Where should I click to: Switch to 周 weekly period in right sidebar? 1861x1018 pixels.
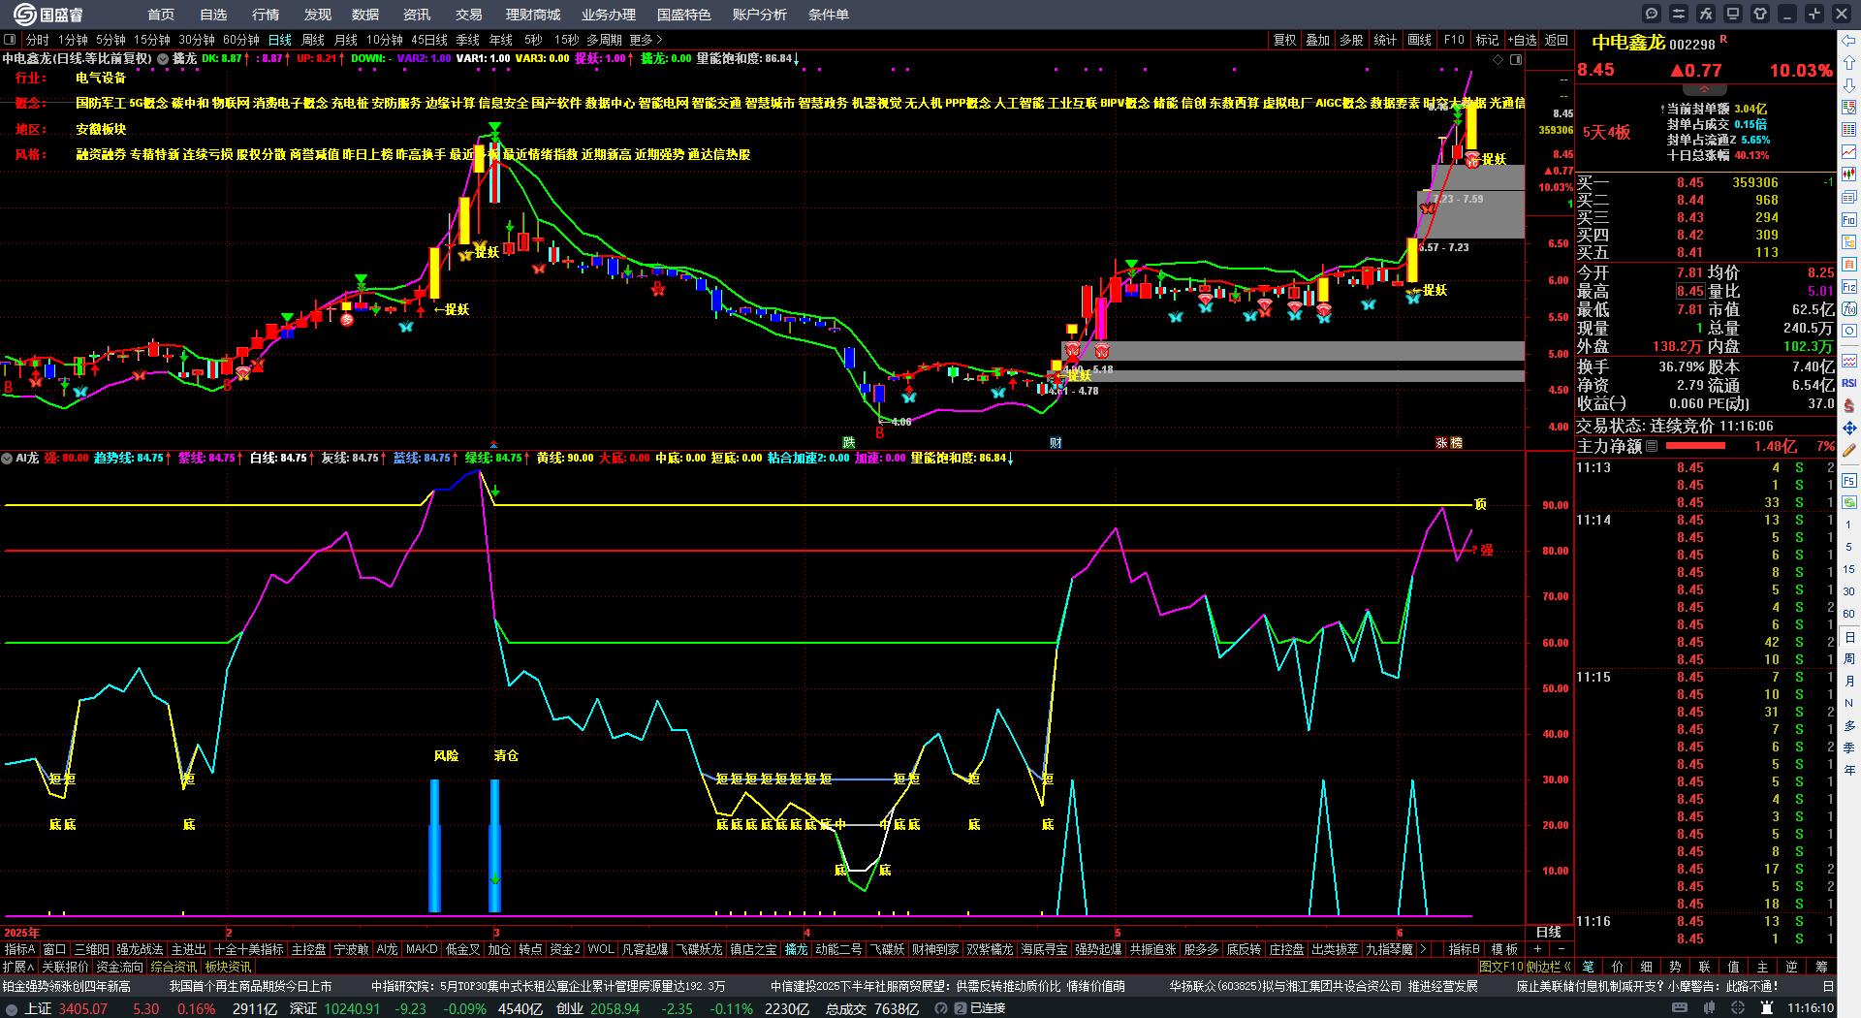pos(1848,658)
